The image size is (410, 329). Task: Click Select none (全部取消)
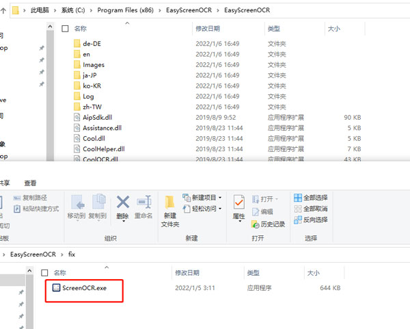311,209
